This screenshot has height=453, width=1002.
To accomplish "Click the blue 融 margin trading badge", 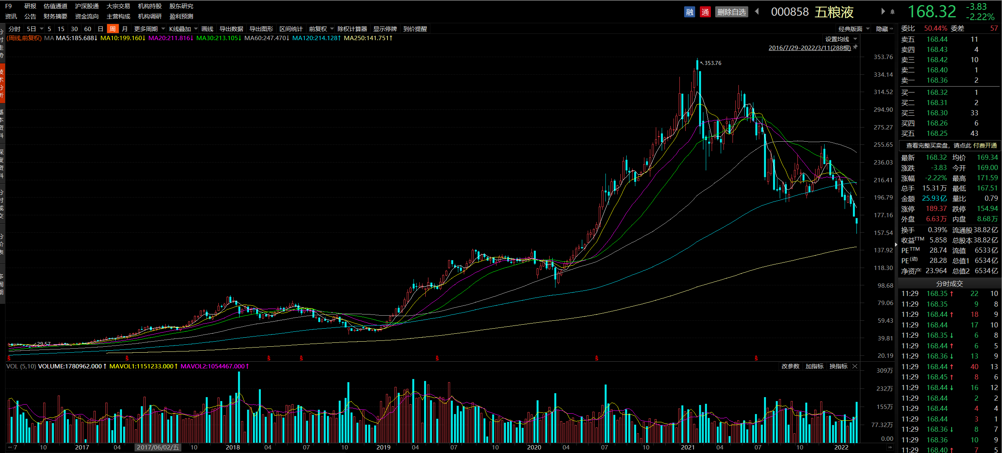I will point(689,12).
